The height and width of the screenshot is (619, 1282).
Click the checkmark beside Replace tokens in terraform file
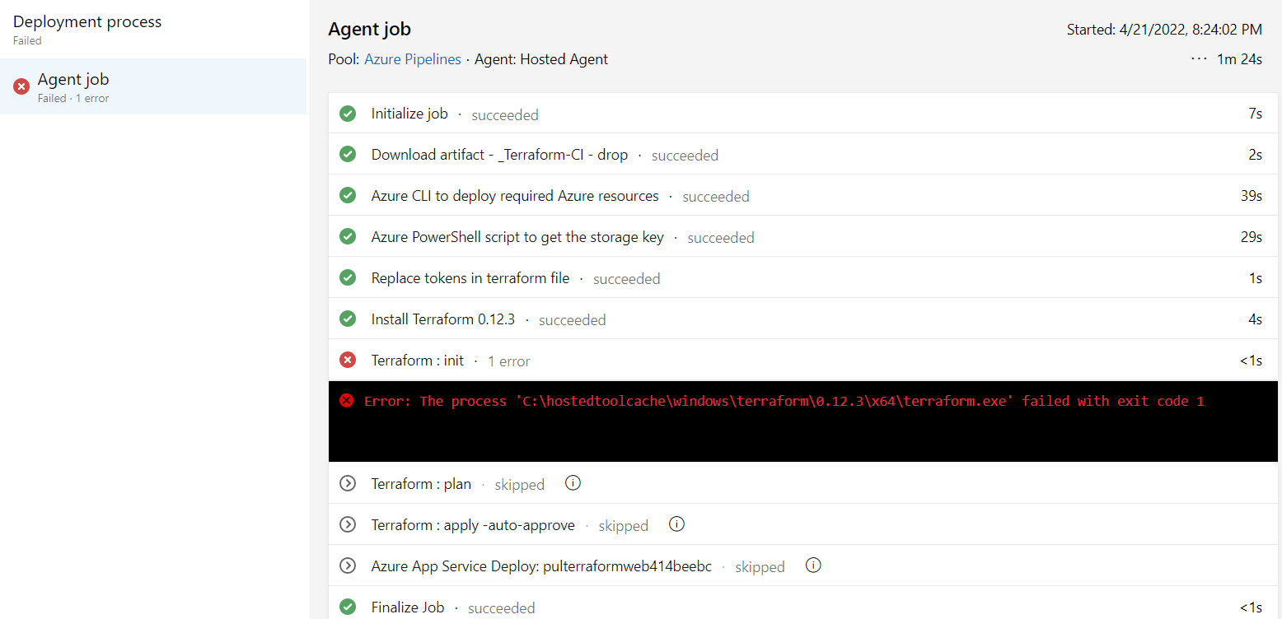[x=347, y=277]
